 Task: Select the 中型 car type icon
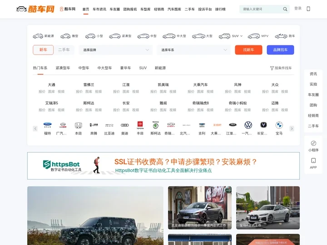click(143, 36)
